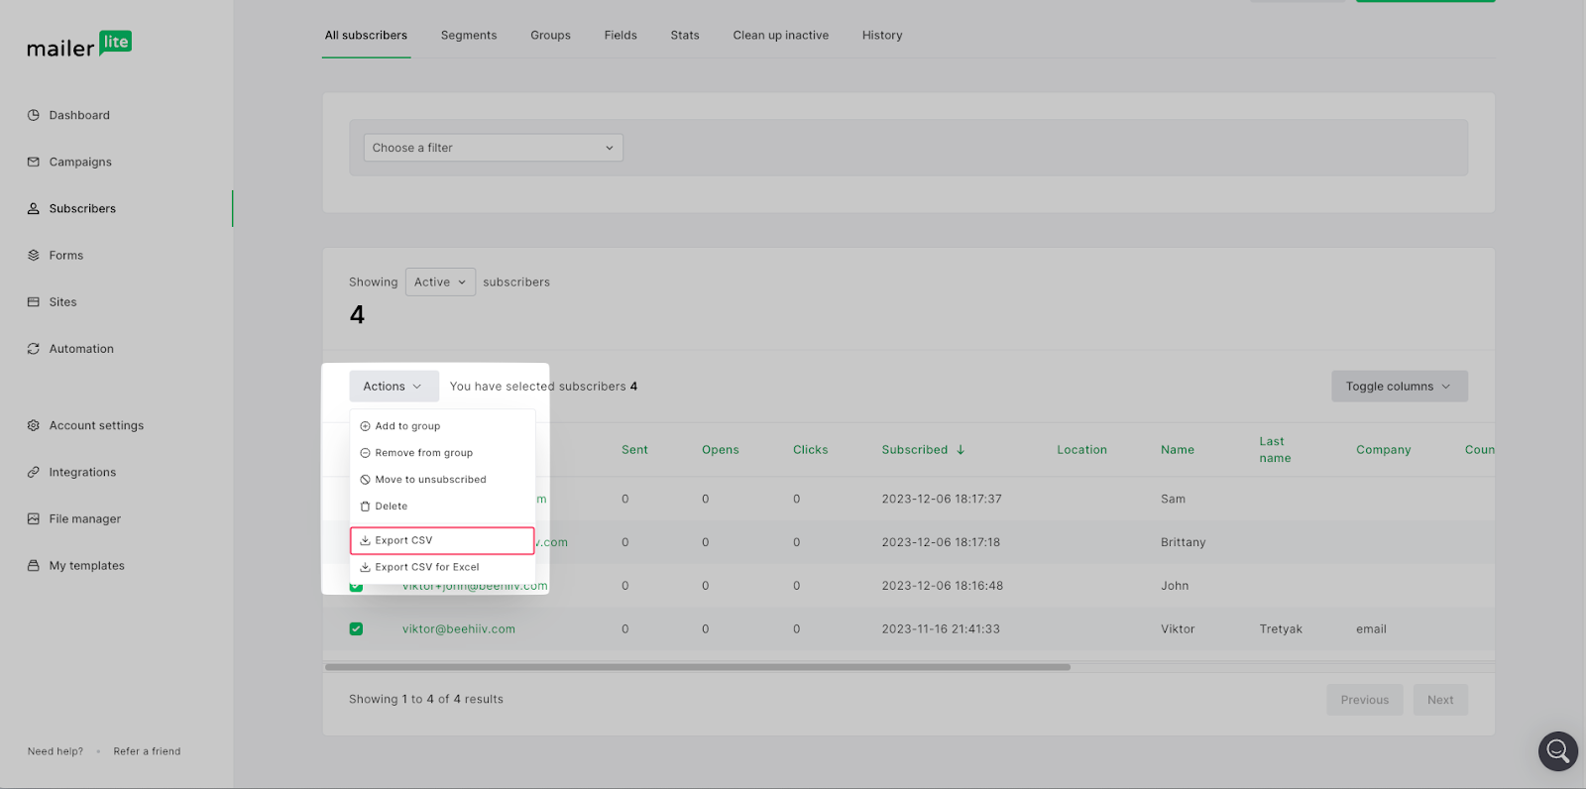Click the horizontal table scrollbar

tap(697, 667)
